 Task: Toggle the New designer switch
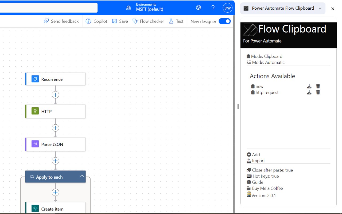coord(224,21)
